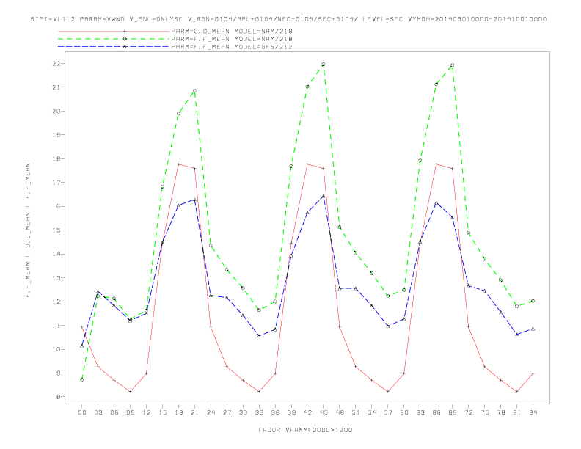The width and height of the screenshot is (581, 449).
Task: Click red plus marker at forecast hour 57 minimum
Action: click(x=388, y=392)
